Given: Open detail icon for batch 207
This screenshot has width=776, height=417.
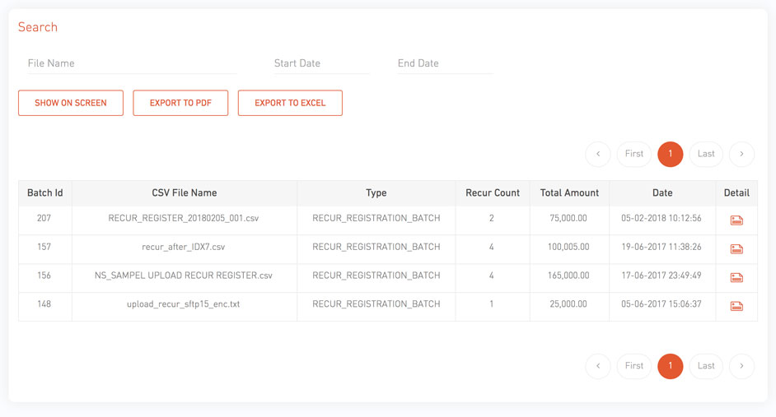Looking at the screenshot, I should (x=736, y=220).
